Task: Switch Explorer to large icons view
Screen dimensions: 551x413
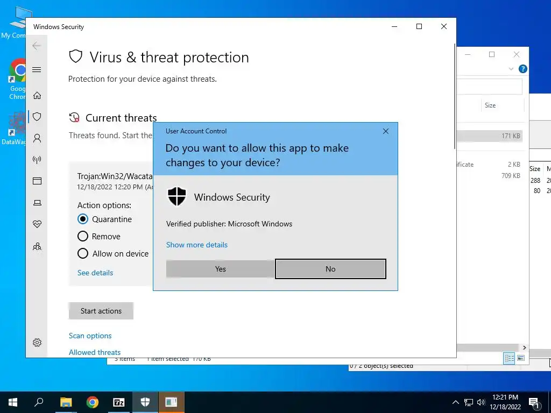Action: point(521,358)
